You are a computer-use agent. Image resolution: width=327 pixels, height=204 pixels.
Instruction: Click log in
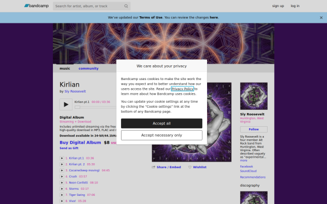click(x=295, y=6)
